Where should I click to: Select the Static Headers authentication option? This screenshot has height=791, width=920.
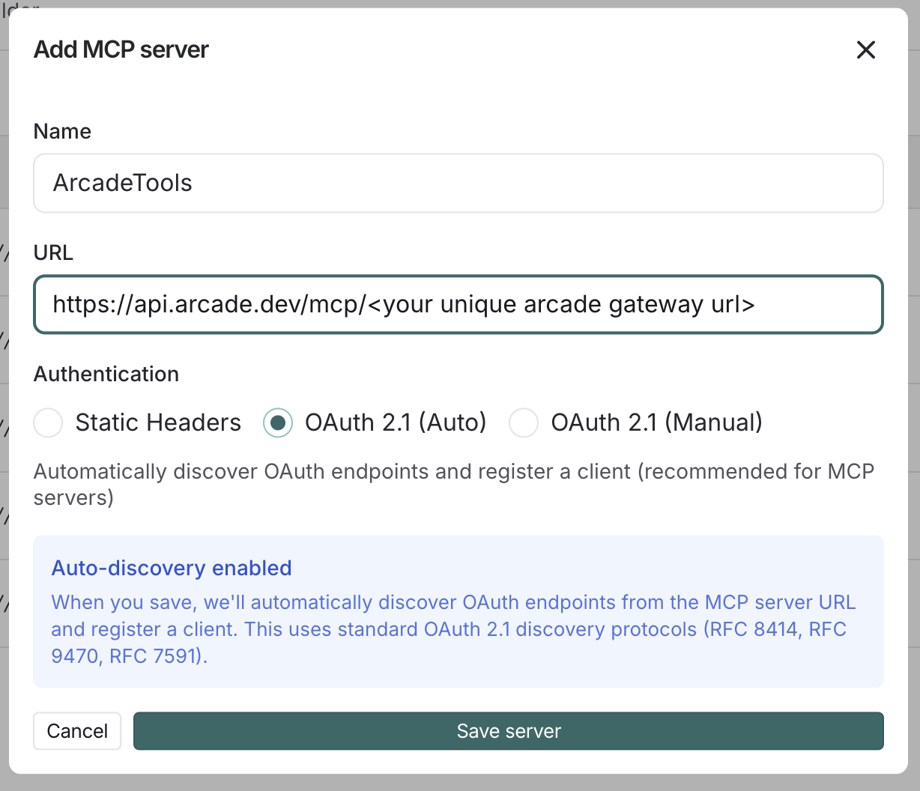tap(47, 422)
